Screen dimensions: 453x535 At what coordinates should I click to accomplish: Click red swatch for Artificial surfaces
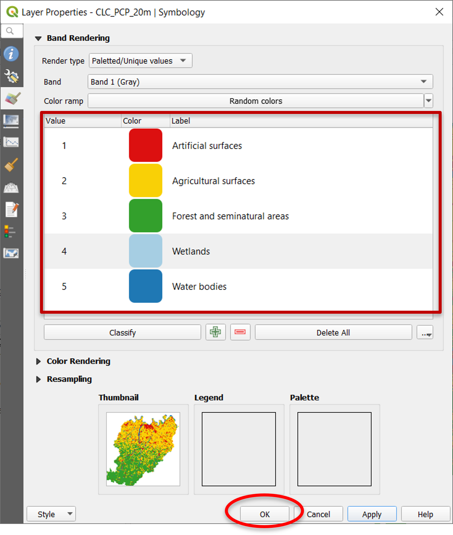[x=146, y=145]
